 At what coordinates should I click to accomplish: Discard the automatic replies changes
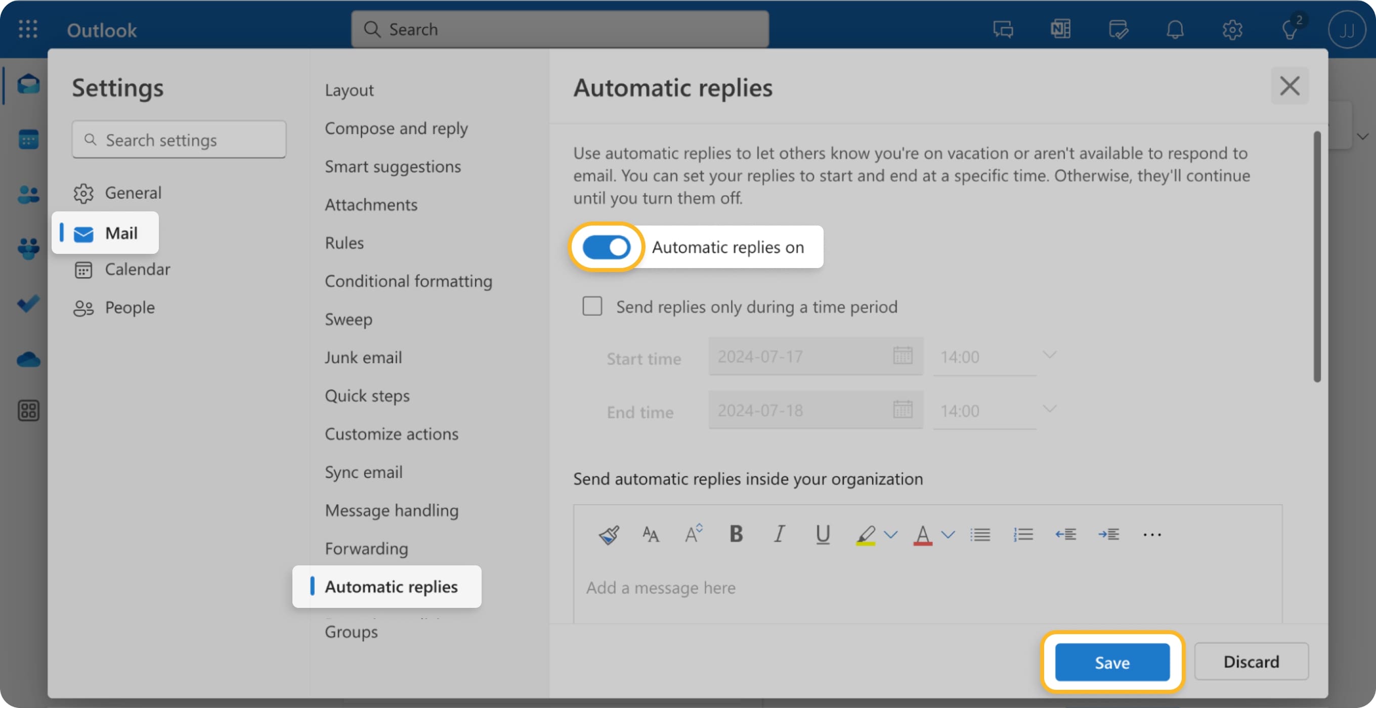1251,662
